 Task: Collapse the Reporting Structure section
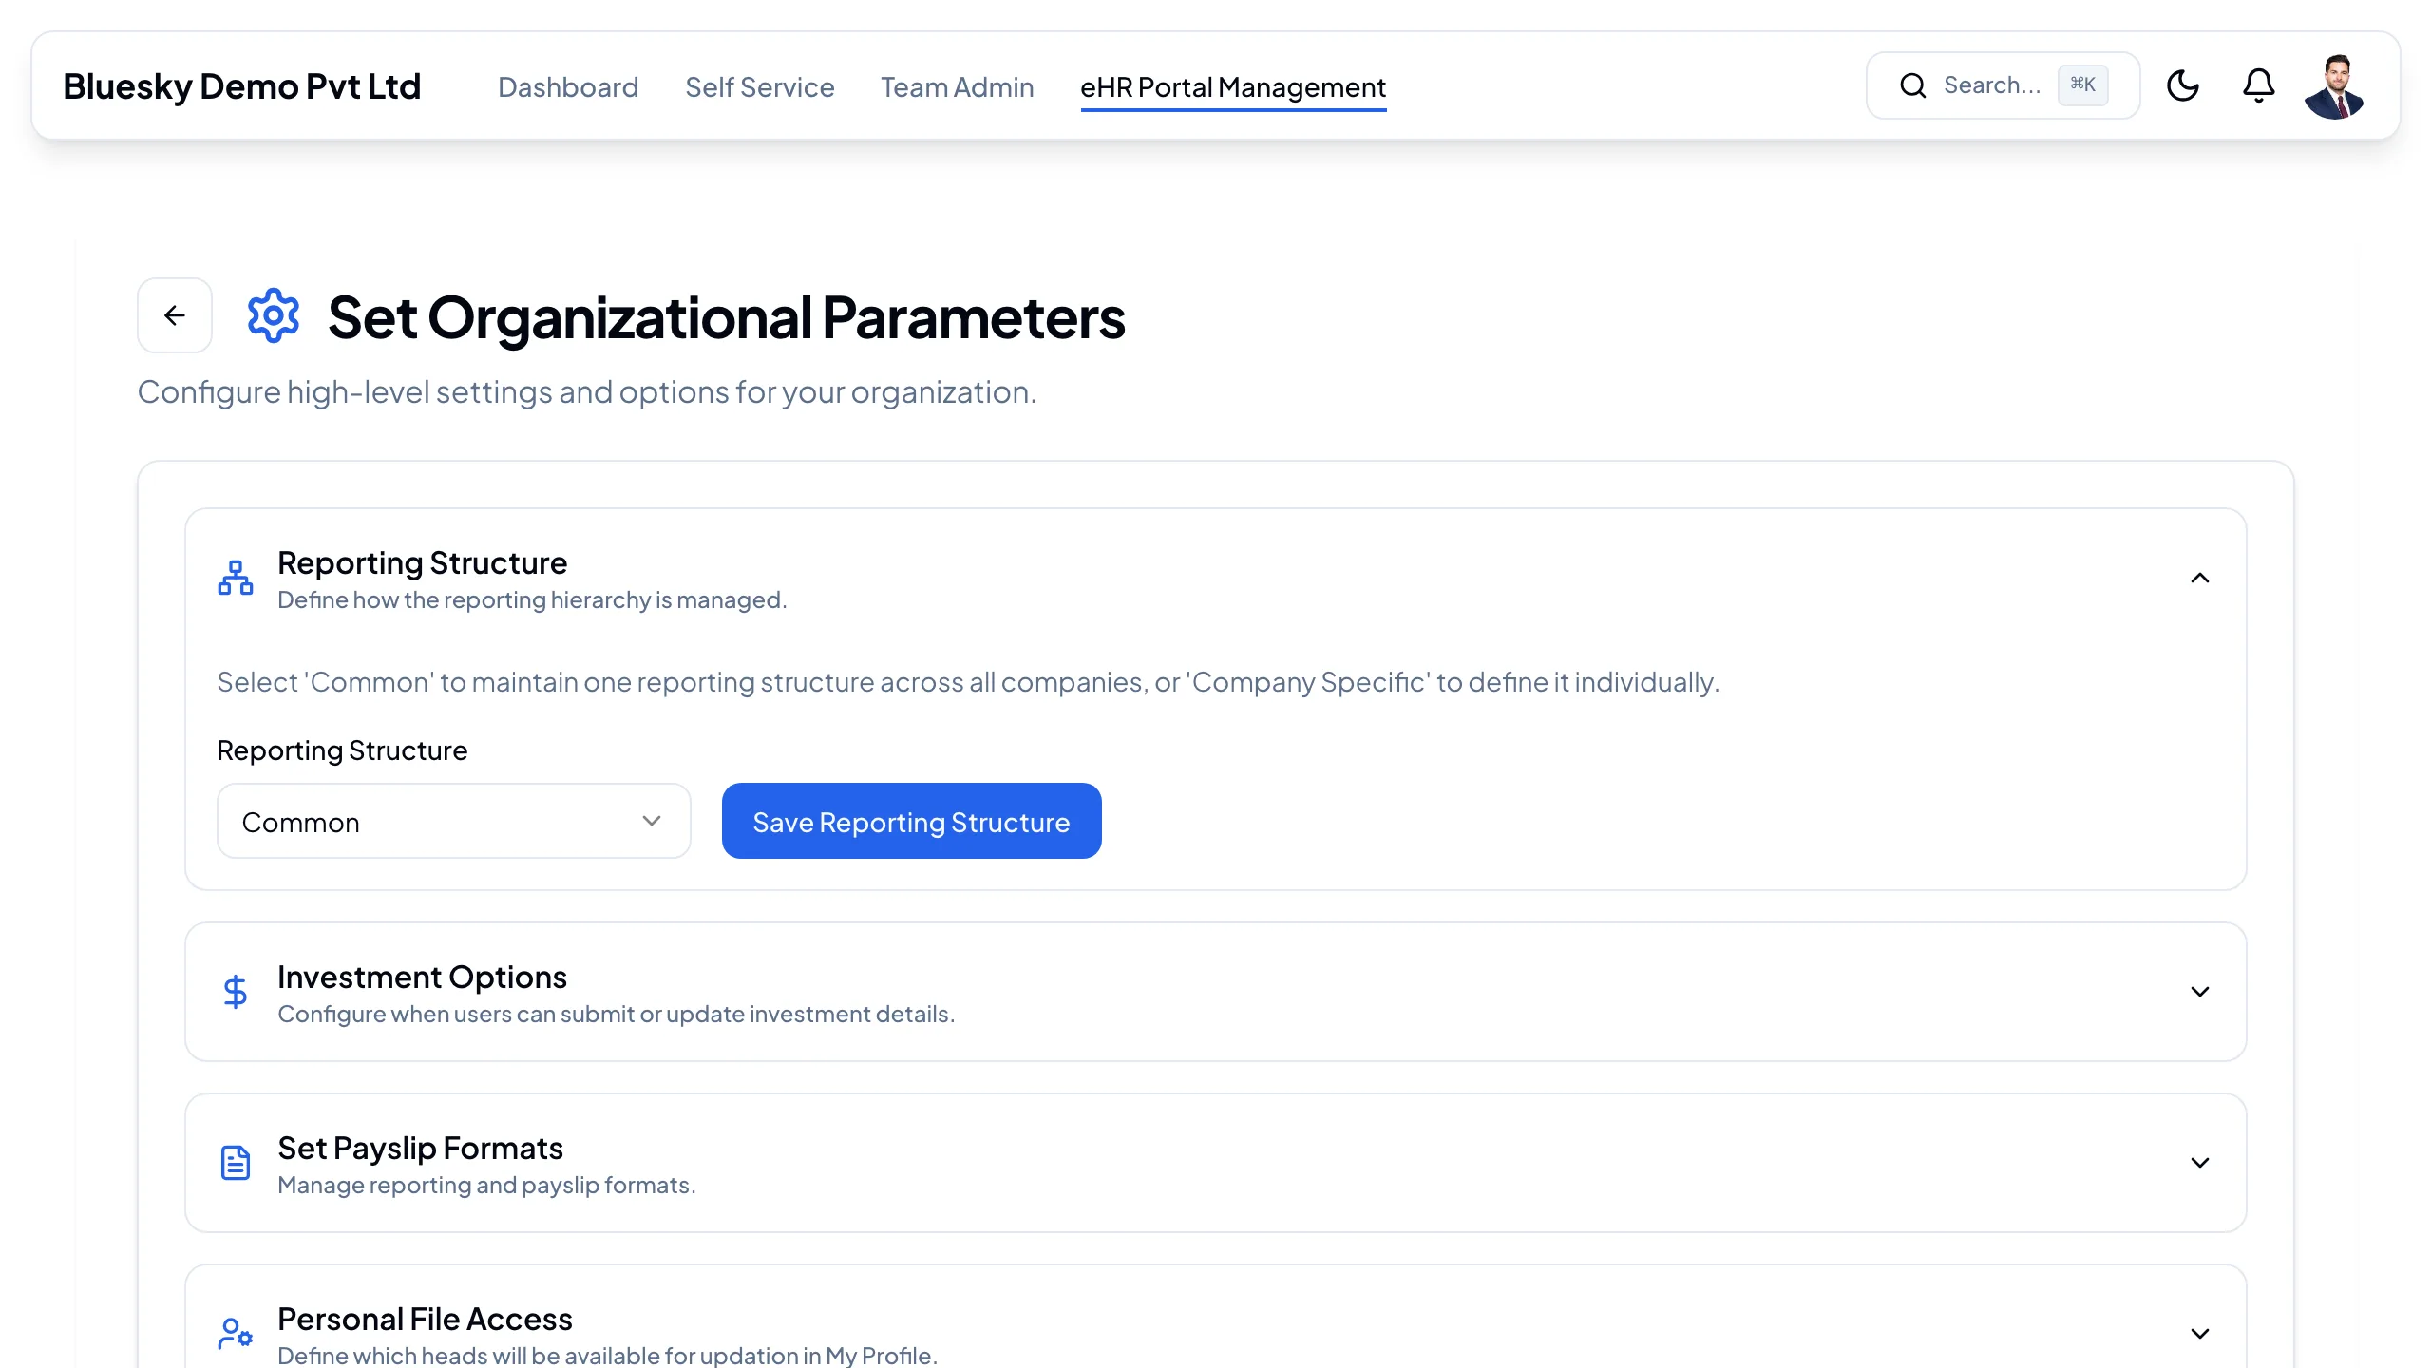click(x=2200, y=578)
